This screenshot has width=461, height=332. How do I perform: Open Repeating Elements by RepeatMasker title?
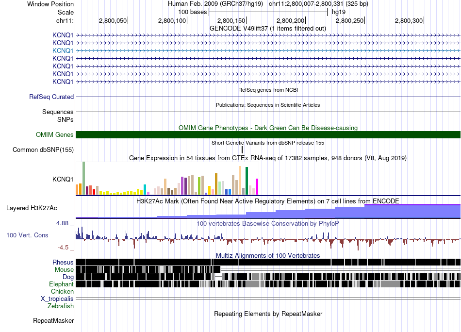point(268,314)
